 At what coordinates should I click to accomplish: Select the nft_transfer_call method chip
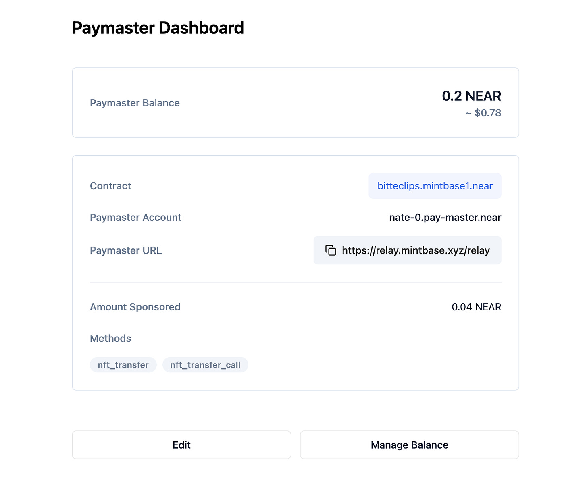(x=205, y=365)
